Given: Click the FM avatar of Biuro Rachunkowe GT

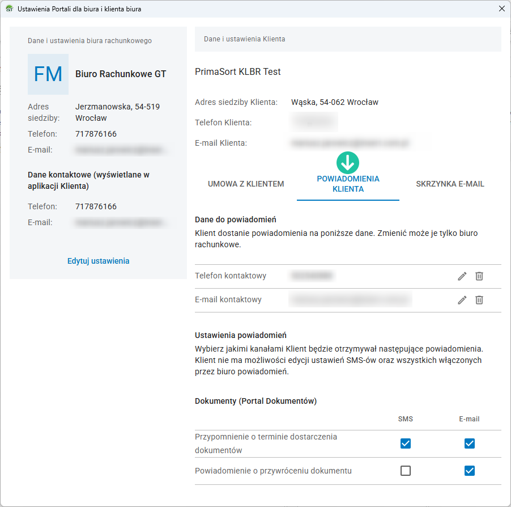Looking at the screenshot, I should pyautogui.click(x=48, y=74).
